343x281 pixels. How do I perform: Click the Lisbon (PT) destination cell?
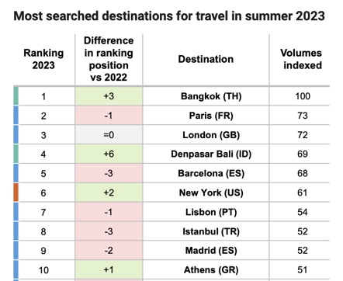point(206,212)
